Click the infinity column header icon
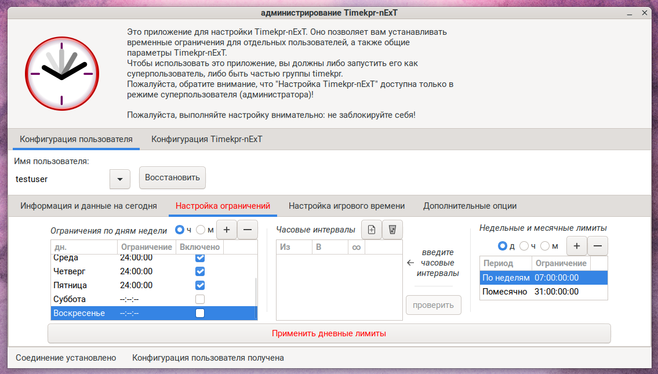This screenshot has height=374, width=658. tap(356, 247)
